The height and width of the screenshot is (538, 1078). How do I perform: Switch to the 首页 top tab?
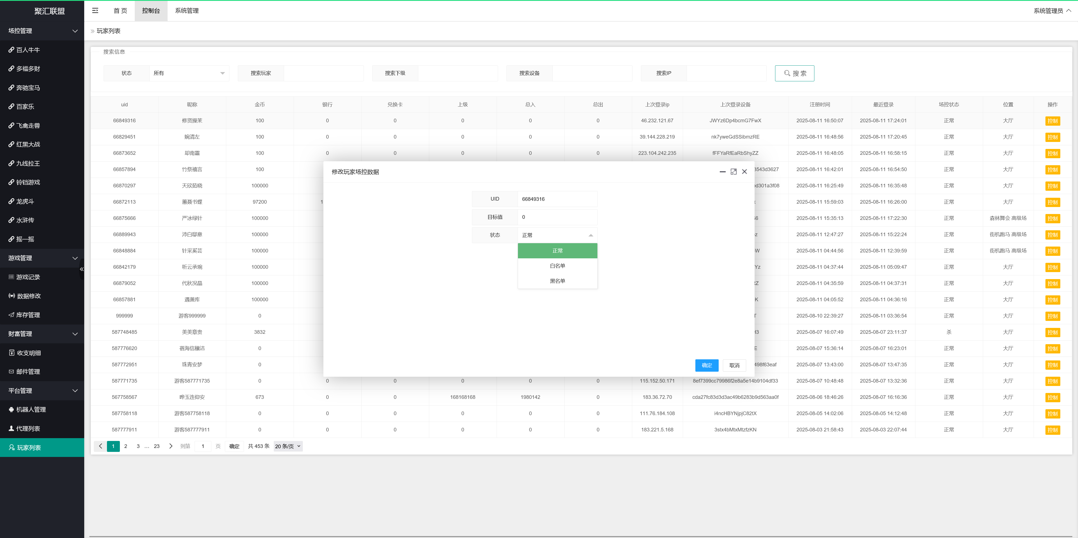coord(120,10)
